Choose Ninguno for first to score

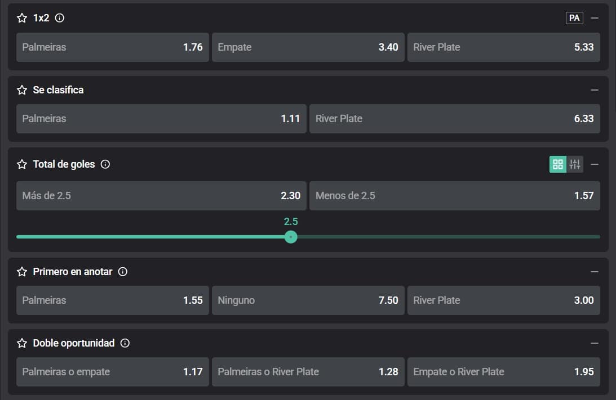308,300
